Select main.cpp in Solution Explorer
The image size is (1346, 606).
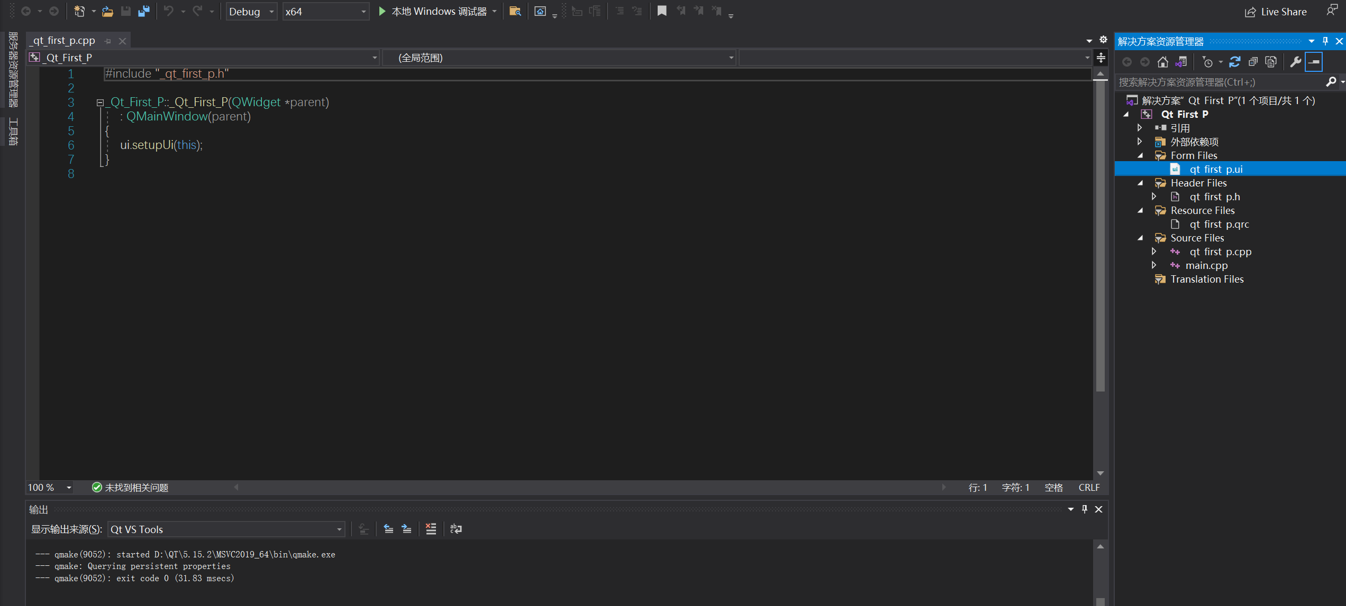click(x=1206, y=266)
